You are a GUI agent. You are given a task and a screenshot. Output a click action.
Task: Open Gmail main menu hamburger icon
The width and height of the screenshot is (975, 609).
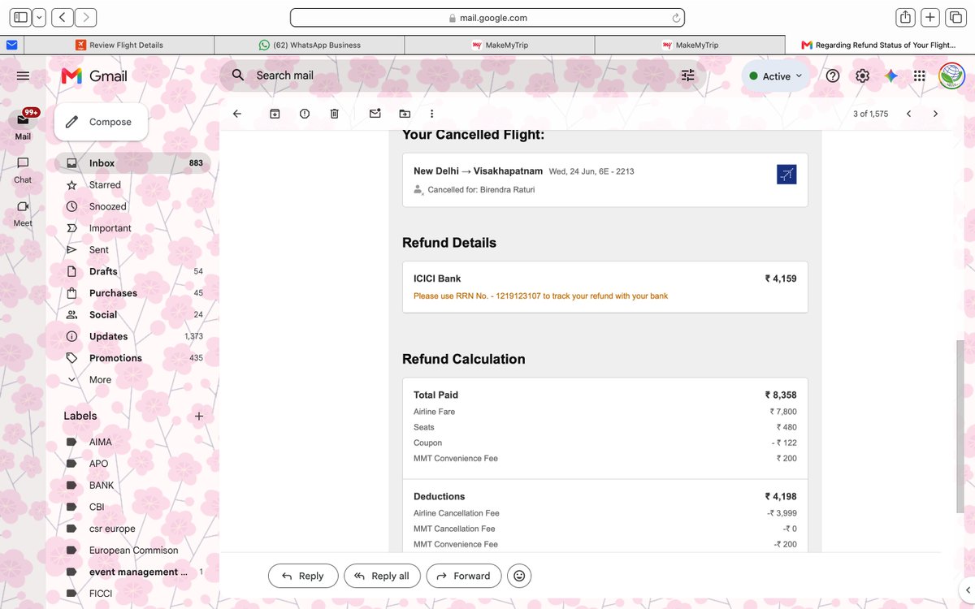23,76
